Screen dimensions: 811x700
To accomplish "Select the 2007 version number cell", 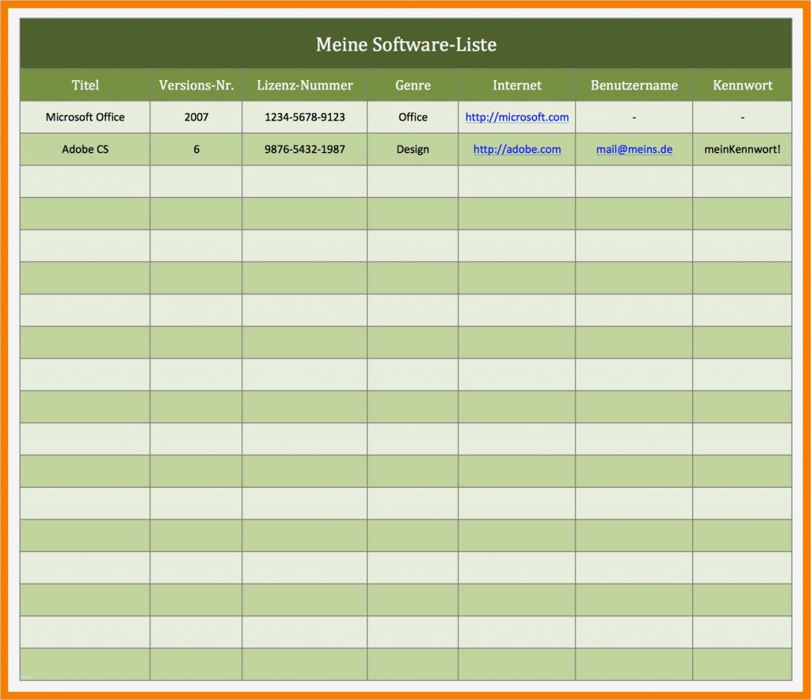I will (196, 116).
